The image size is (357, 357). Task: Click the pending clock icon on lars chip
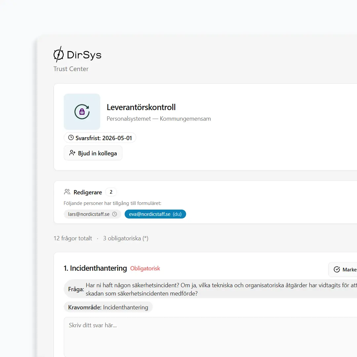114,214
